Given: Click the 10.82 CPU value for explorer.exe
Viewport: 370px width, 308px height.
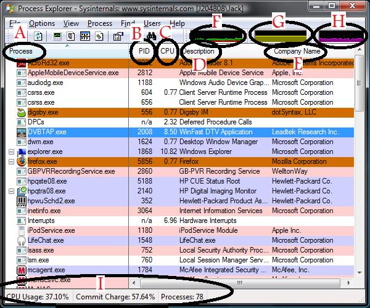Looking at the screenshot, I should [169, 152].
